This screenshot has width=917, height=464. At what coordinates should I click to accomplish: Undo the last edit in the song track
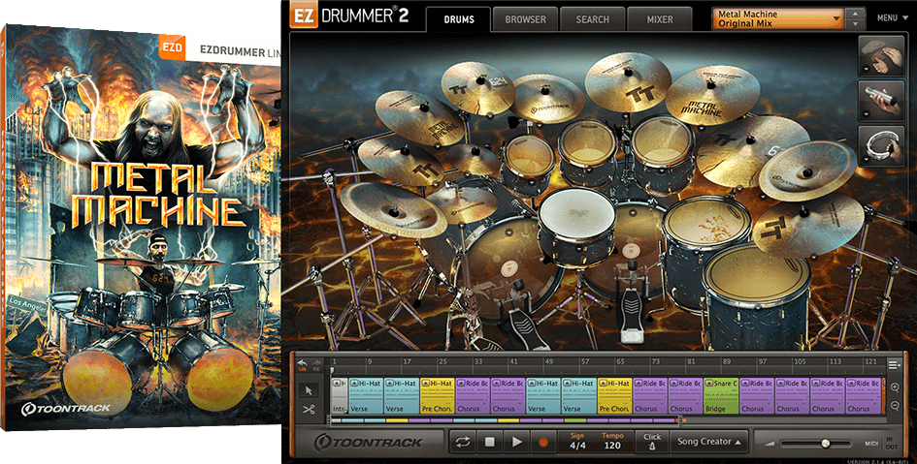tap(303, 363)
